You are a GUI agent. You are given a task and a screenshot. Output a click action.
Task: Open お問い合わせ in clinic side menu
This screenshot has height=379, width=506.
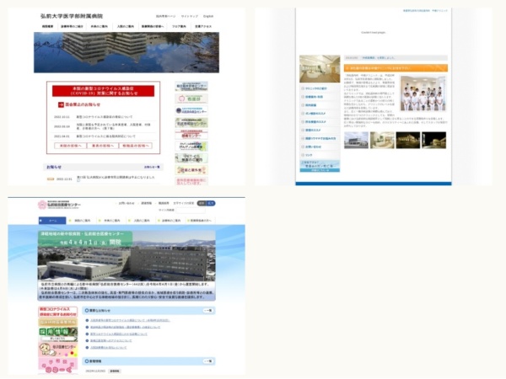[x=320, y=147]
